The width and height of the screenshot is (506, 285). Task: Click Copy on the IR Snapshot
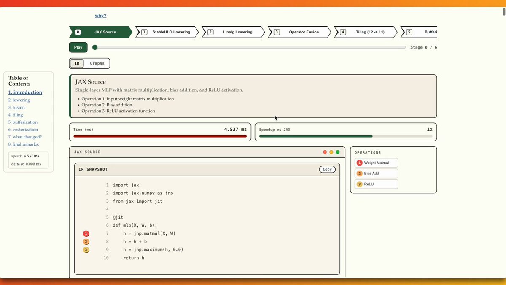pyautogui.click(x=327, y=169)
